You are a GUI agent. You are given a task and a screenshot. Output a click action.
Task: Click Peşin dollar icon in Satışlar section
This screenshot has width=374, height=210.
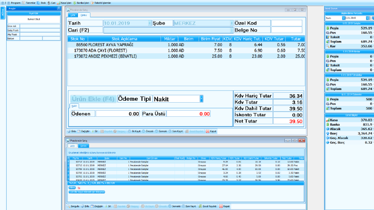[x=328, y=28]
